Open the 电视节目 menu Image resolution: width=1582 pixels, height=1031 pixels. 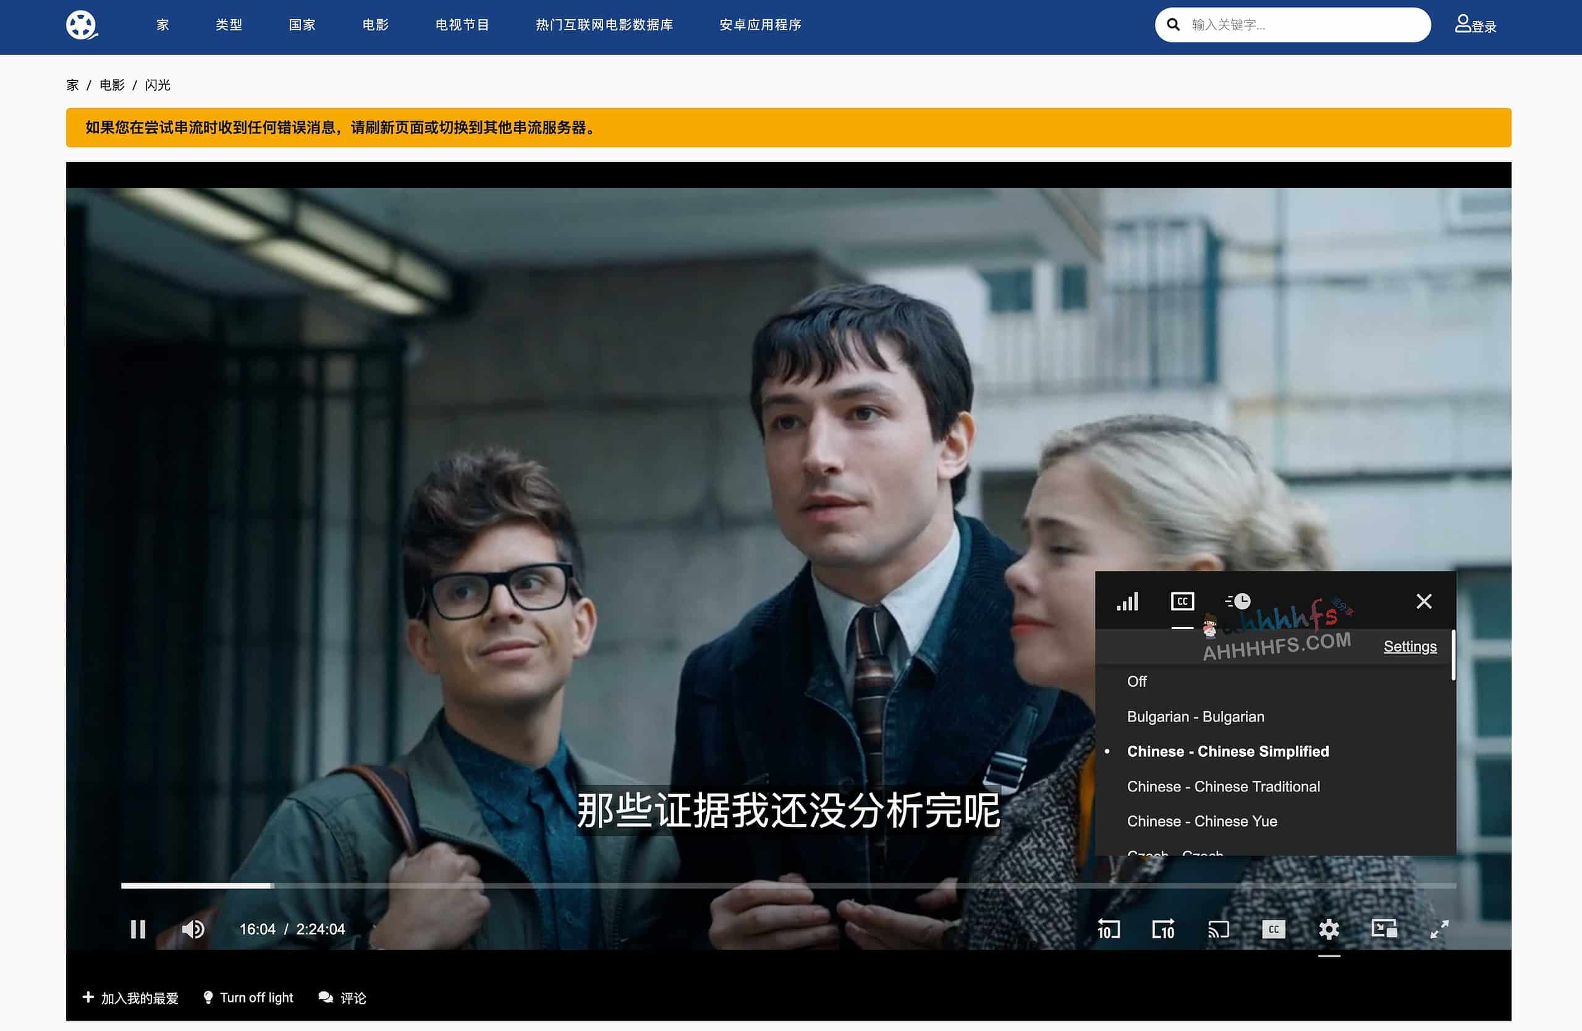[463, 25]
